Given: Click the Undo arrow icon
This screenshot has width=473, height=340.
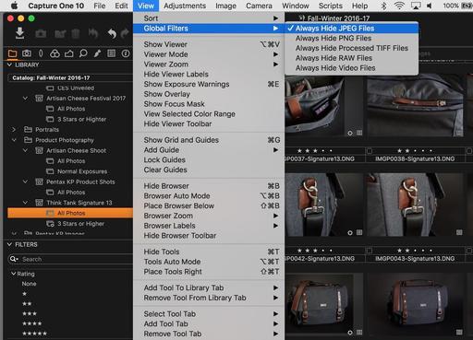Looking at the screenshot, I should (x=112, y=33).
